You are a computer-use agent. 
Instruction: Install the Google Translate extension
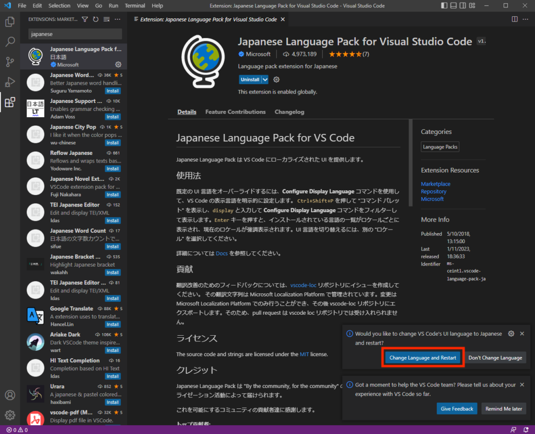(x=113, y=325)
